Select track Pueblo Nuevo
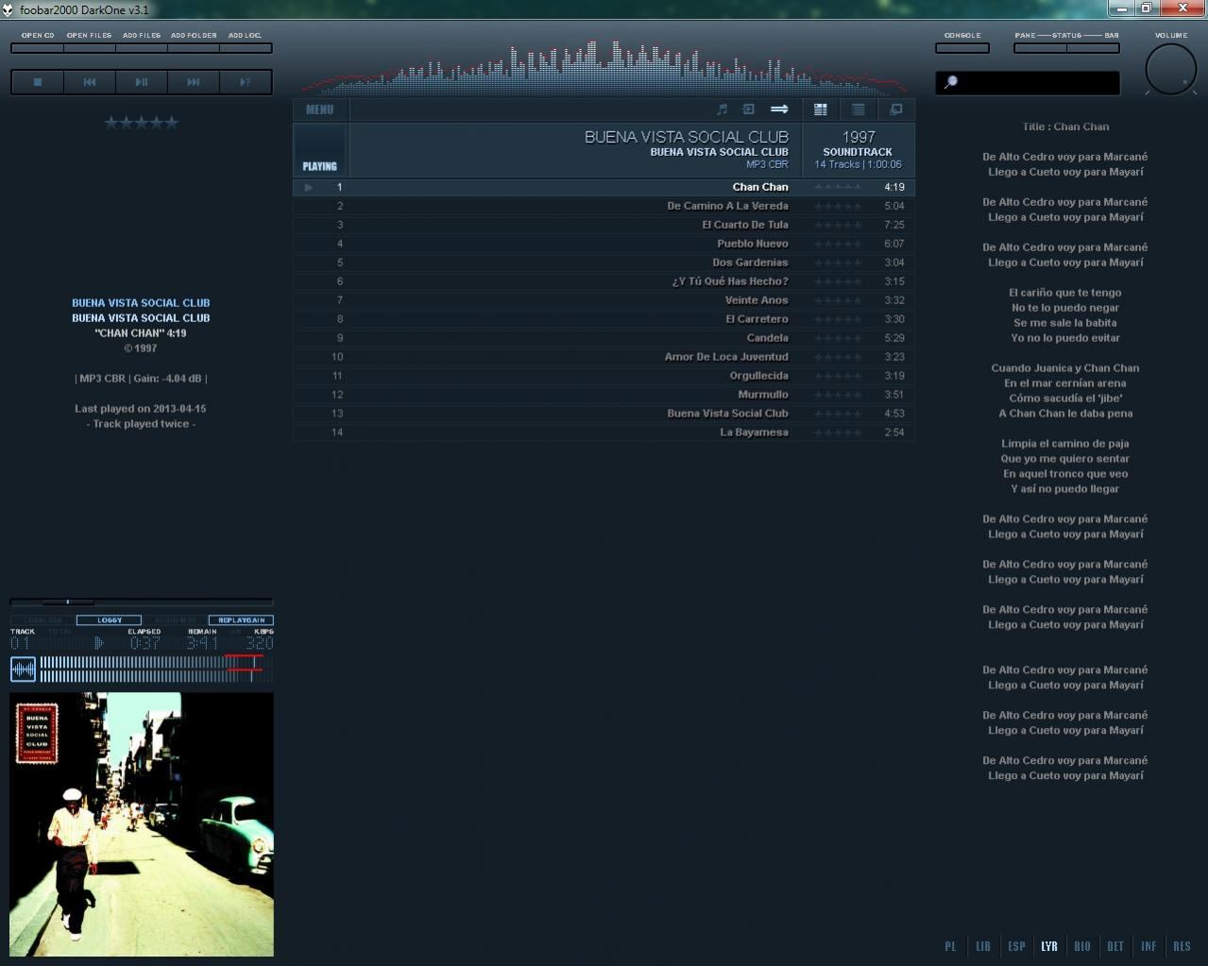 click(x=604, y=244)
